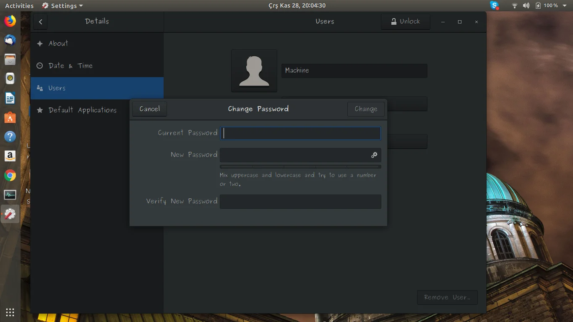Click the password generator gear icon
Screen dimensions: 573x322
[x=374, y=155]
